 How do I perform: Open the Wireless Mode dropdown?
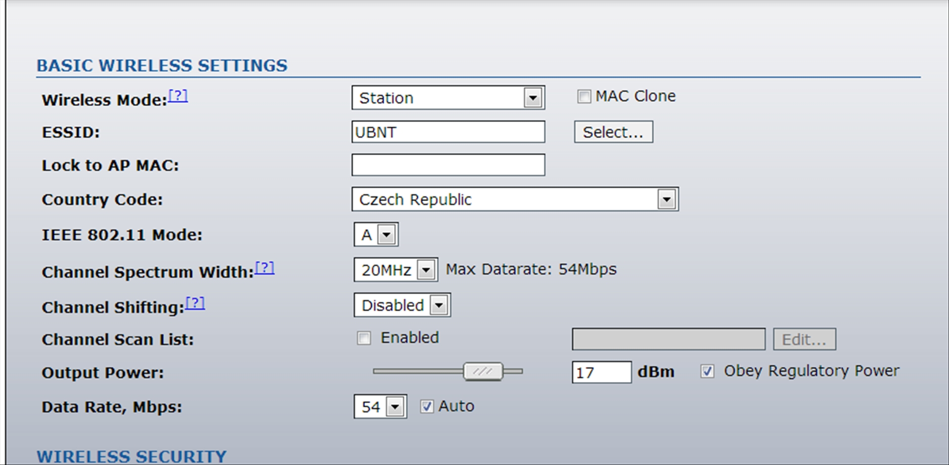pos(533,98)
